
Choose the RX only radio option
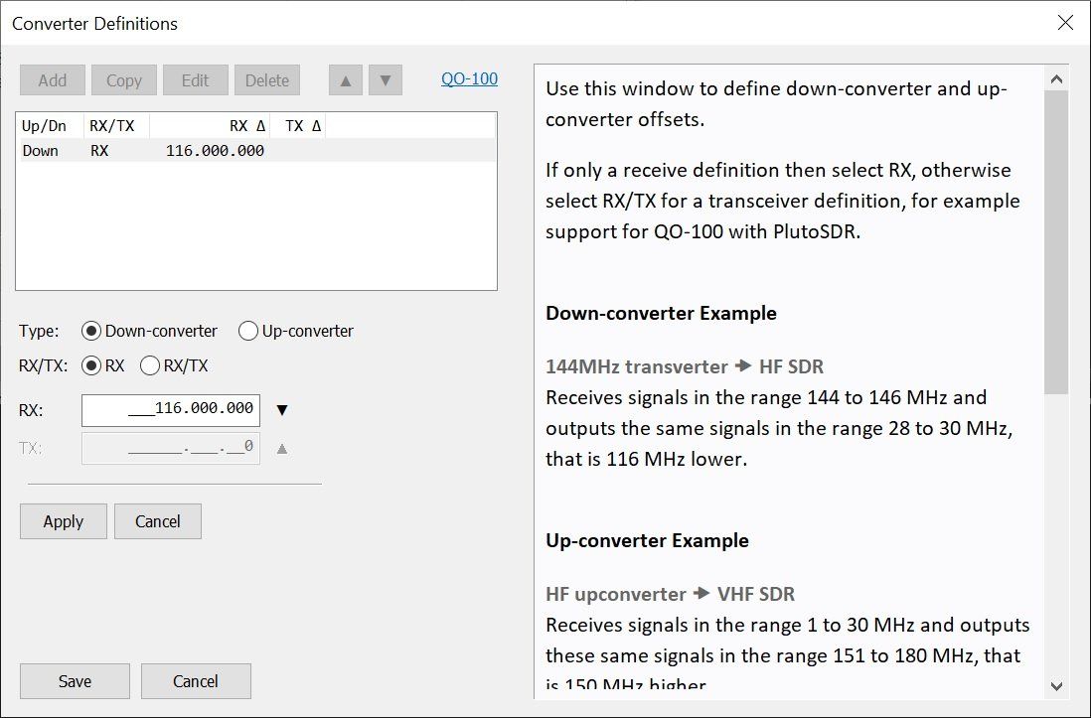tap(91, 365)
